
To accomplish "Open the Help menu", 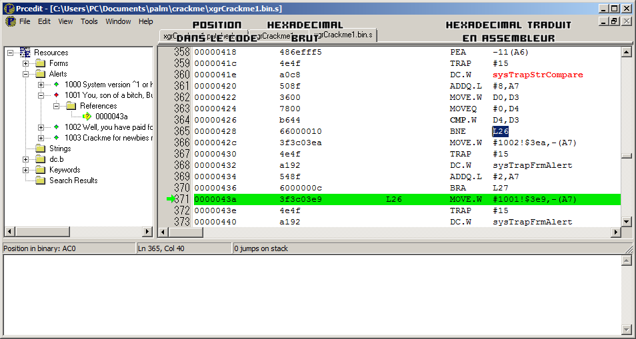I will coord(145,21).
